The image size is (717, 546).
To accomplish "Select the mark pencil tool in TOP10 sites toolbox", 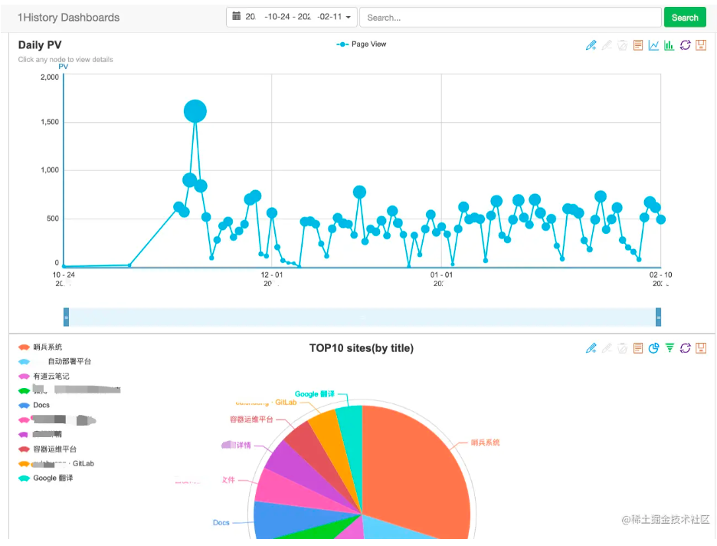I will coord(591,348).
